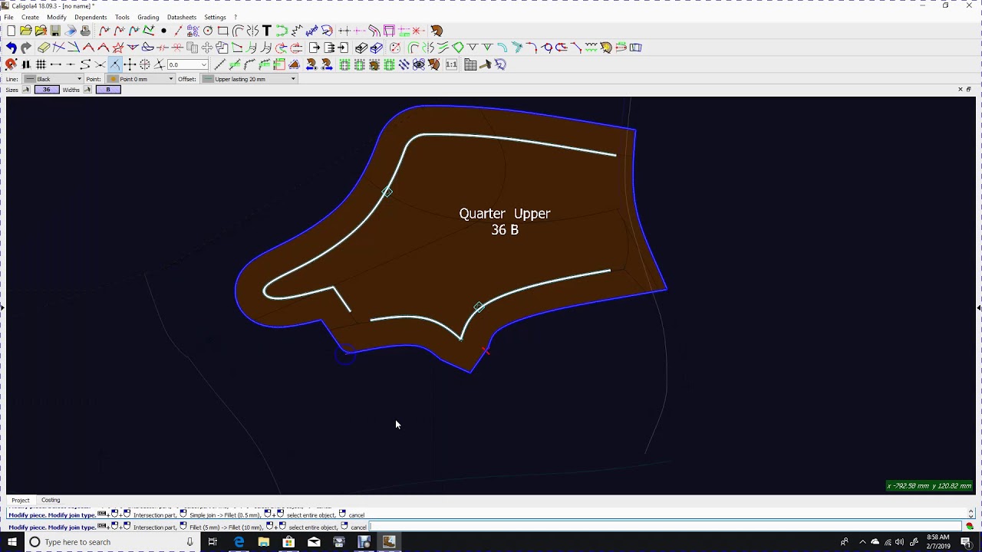This screenshot has height=552, width=982.
Task: Open the Line style Black dropdown
Action: (52, 79)
